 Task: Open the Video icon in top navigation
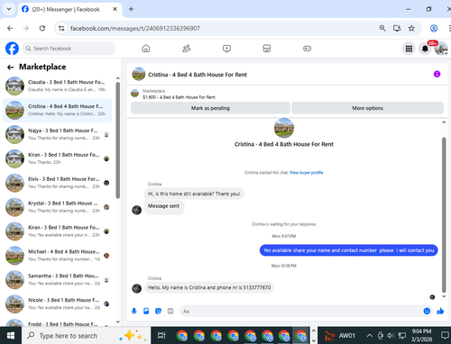pos(226,49)
